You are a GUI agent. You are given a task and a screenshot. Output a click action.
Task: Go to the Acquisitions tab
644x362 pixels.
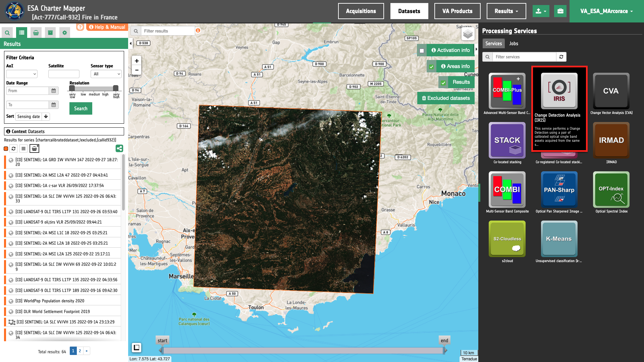361,11
